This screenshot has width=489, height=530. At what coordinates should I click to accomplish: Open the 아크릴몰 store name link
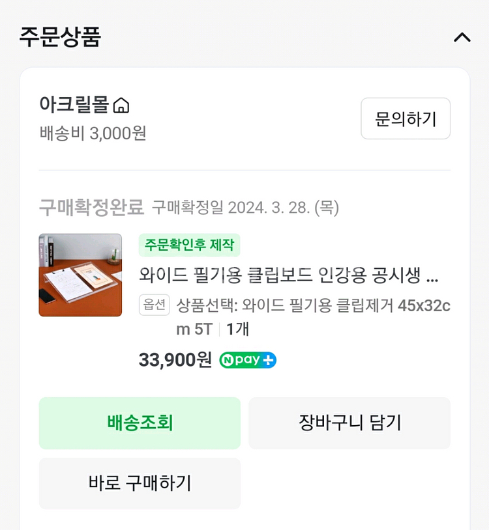click(74, 104)
